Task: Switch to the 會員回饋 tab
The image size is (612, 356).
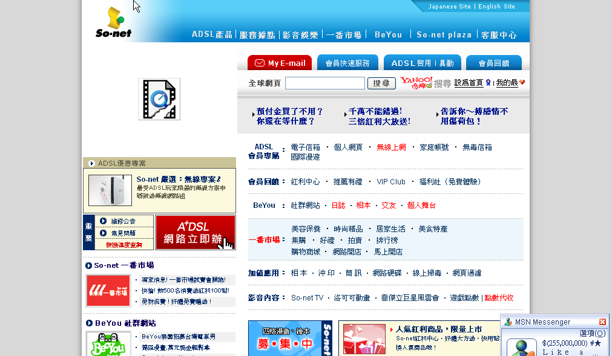Action: point(494,63)
